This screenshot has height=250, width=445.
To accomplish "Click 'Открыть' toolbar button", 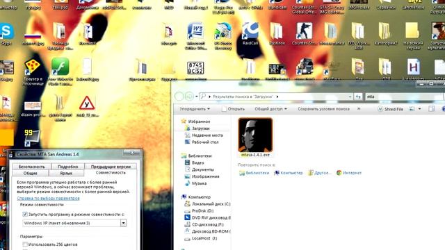I will [x=234, y=109].
